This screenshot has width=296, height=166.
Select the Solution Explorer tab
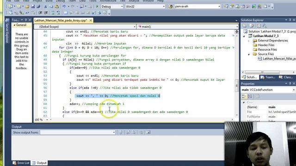(250, 77)
